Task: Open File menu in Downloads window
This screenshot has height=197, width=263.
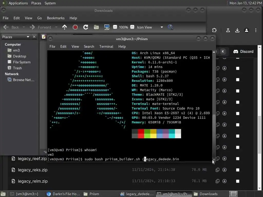Action: coord(6,18)
